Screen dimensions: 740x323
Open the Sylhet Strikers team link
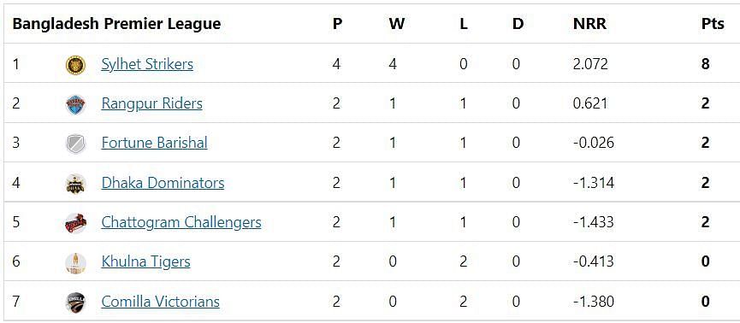point(147,64)
